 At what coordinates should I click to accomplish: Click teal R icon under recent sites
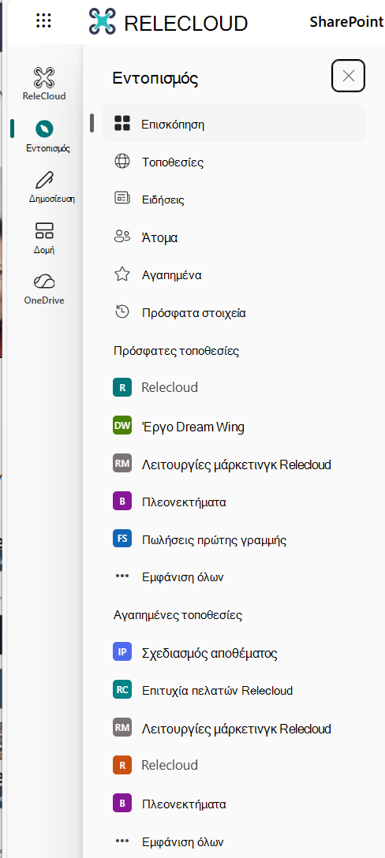pos(122,387)
